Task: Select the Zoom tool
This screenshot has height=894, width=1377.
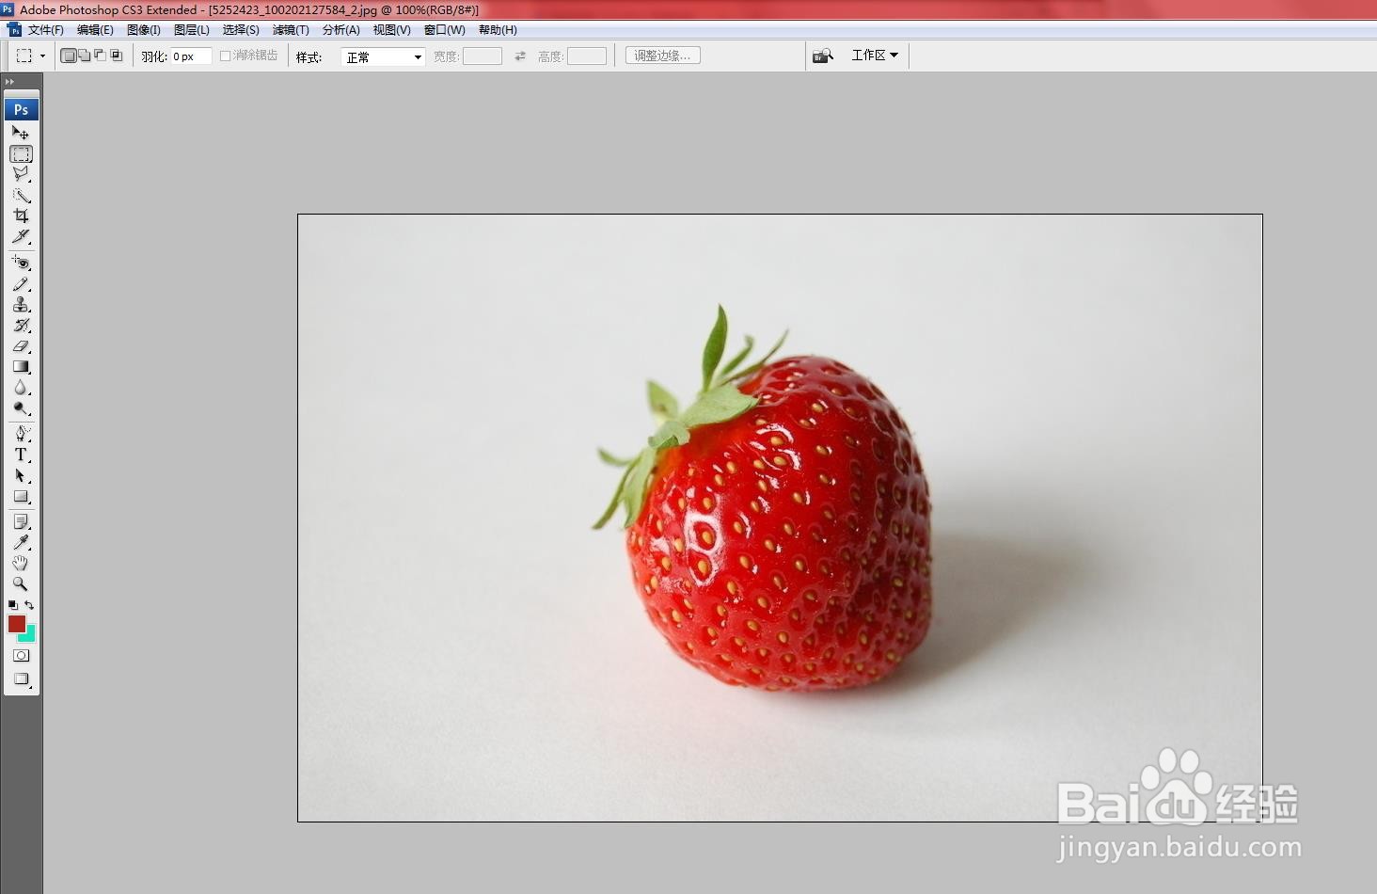Action: 21,583
